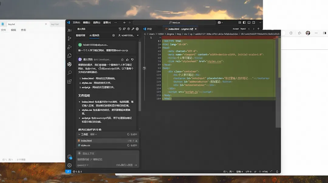Accept the diff changes

click(x=236, y=29)
